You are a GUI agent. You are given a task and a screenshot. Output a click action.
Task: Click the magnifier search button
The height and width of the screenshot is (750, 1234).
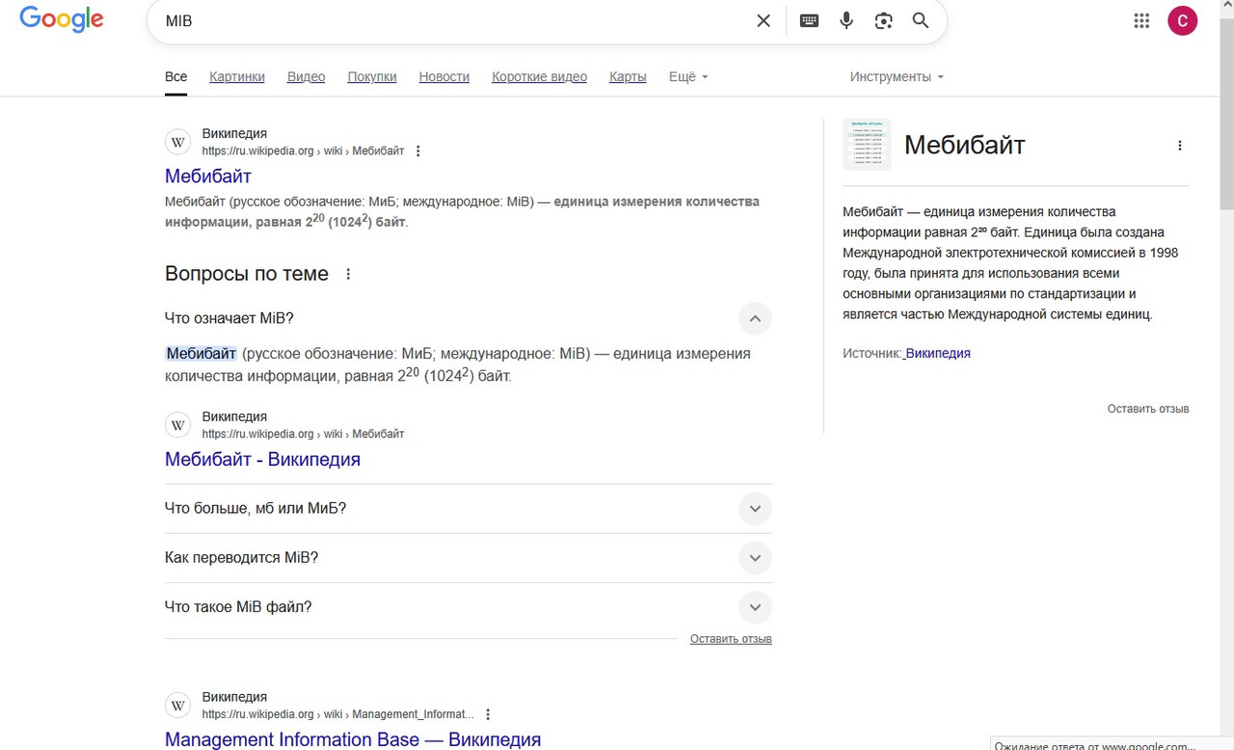921,20
